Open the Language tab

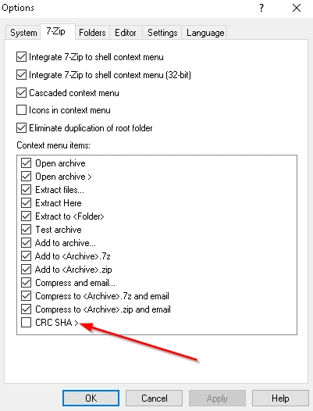(205, 33)
